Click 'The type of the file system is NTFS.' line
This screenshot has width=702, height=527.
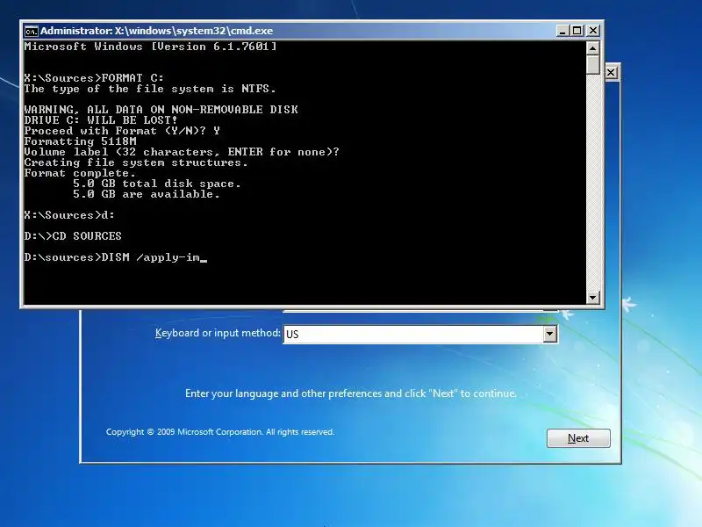click(x=150, y=89)
